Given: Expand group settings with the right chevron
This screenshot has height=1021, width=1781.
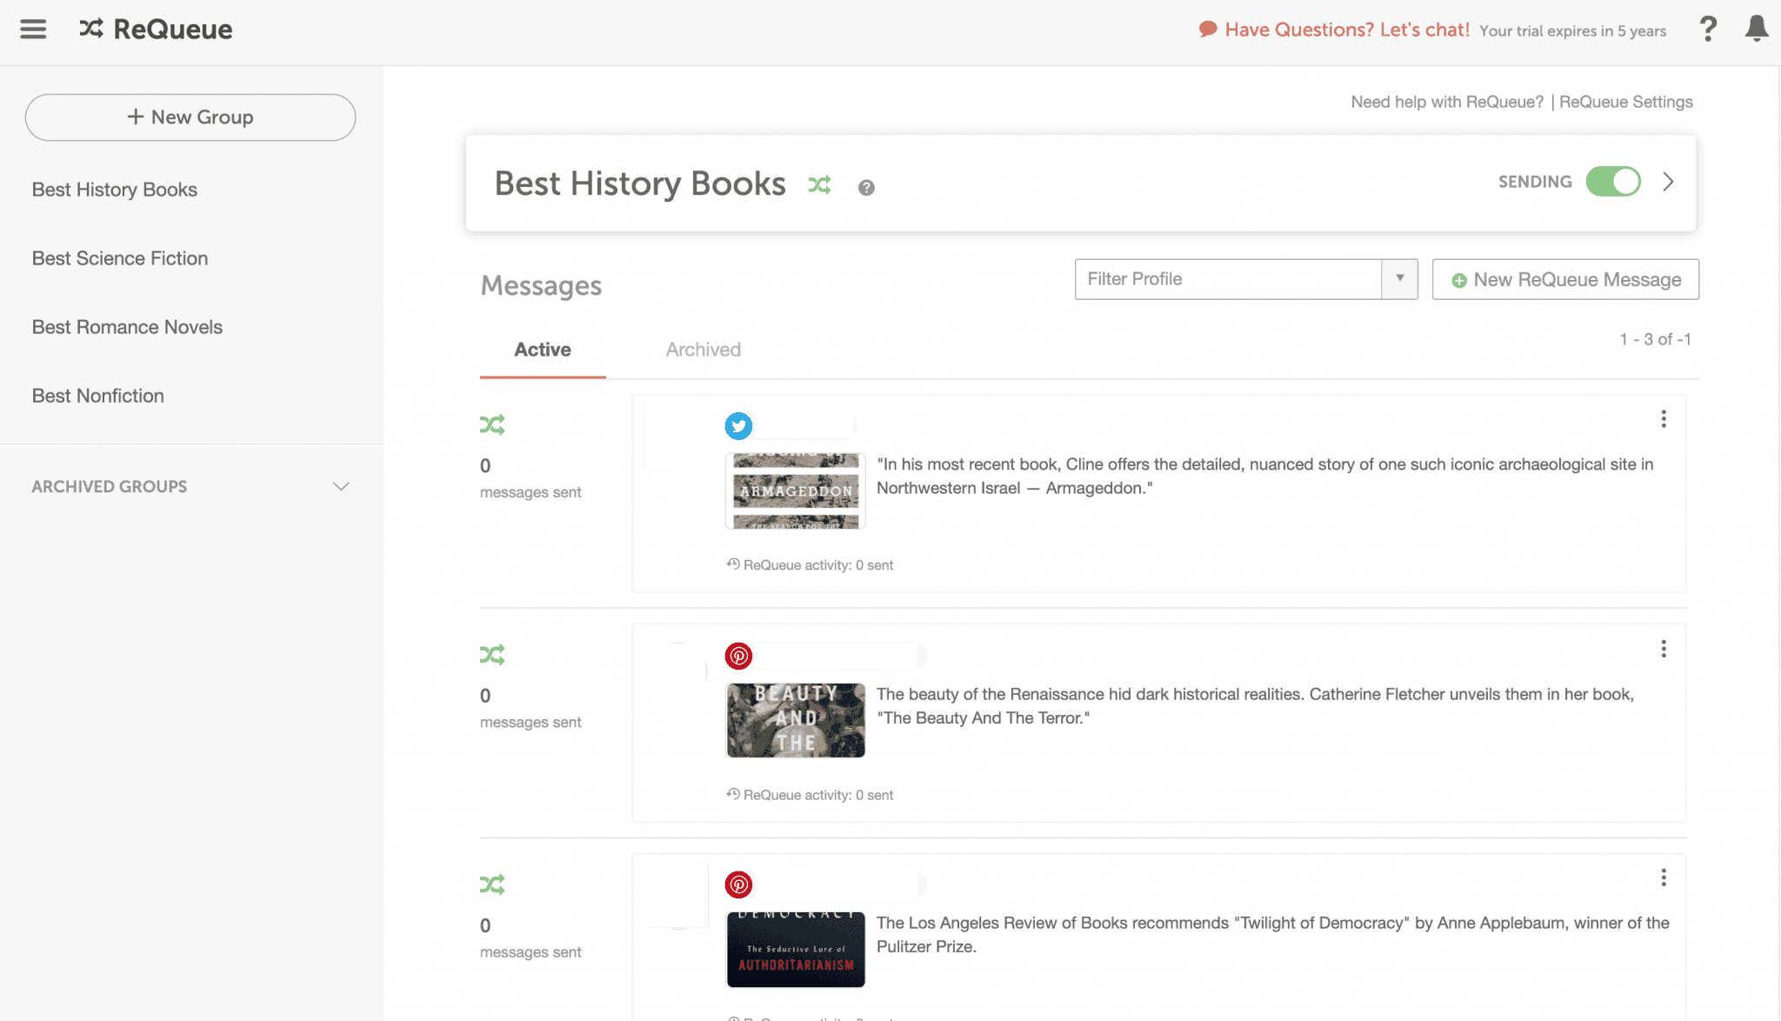Looking at the screenshot, I should [x=1668, y=182].
